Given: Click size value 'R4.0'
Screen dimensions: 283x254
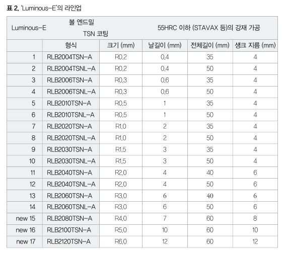Looking at the screenshot, I should 121,218.
